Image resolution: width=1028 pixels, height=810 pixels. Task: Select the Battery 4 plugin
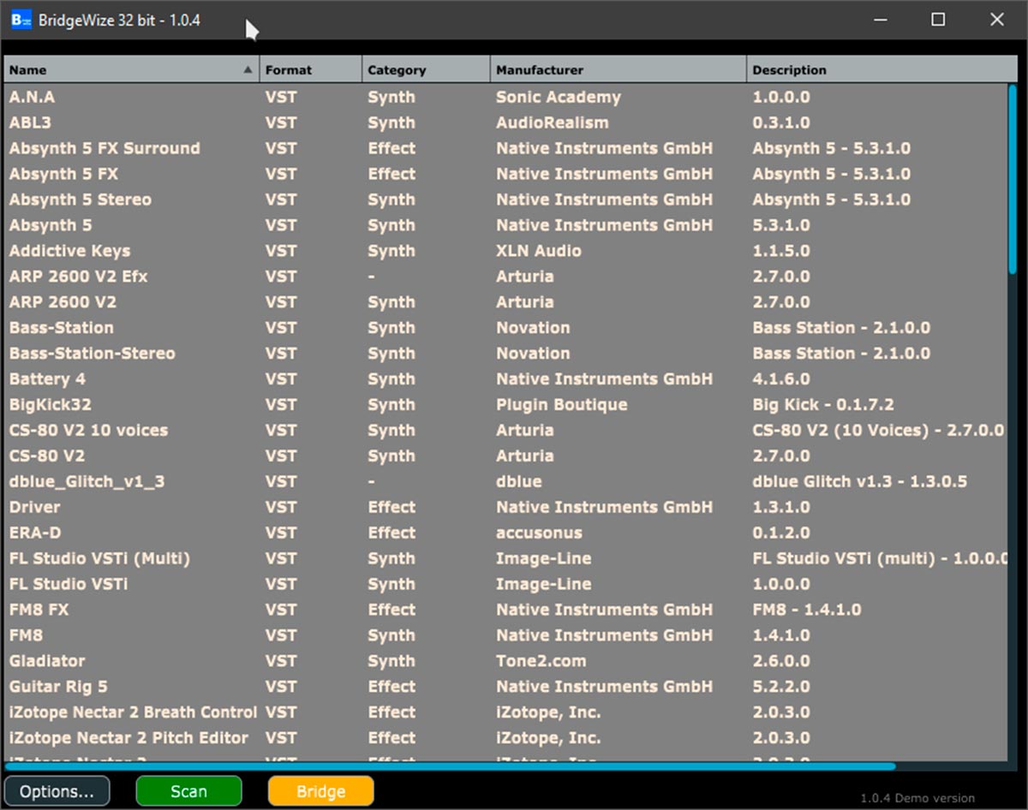click(47, 379)
